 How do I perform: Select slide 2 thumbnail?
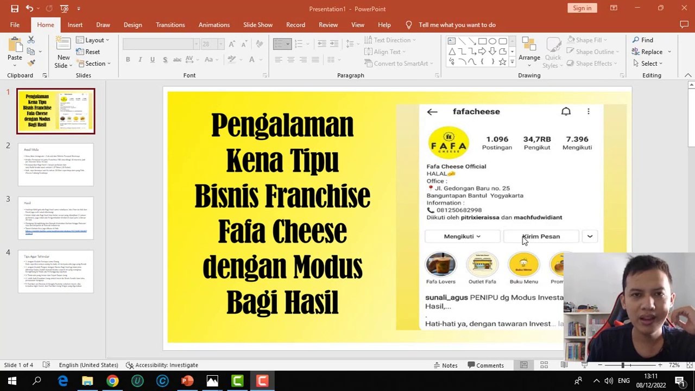click(x=55, y=165)
